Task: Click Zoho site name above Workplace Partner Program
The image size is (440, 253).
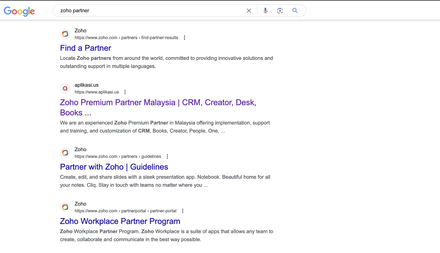Action: tap(80, 204)
